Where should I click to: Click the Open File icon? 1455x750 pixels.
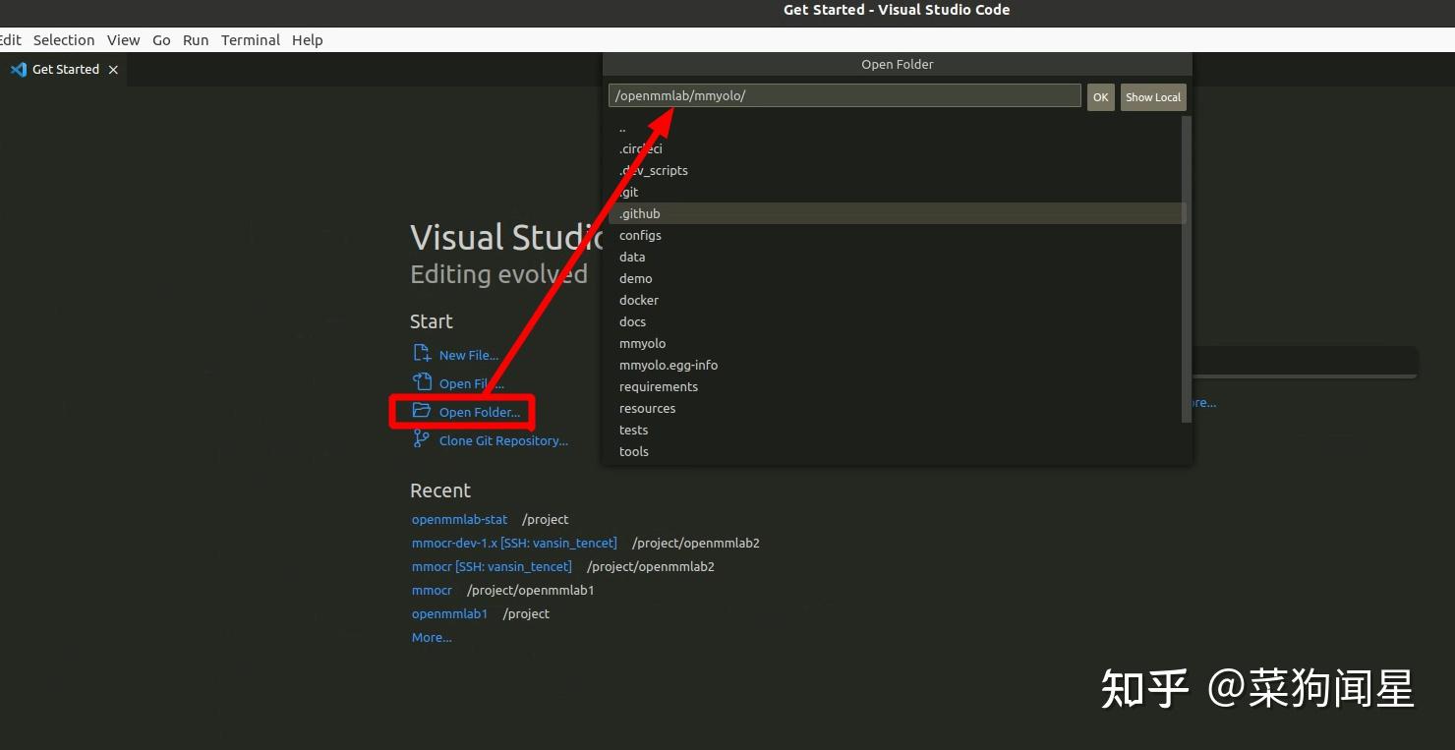[422, 381]
